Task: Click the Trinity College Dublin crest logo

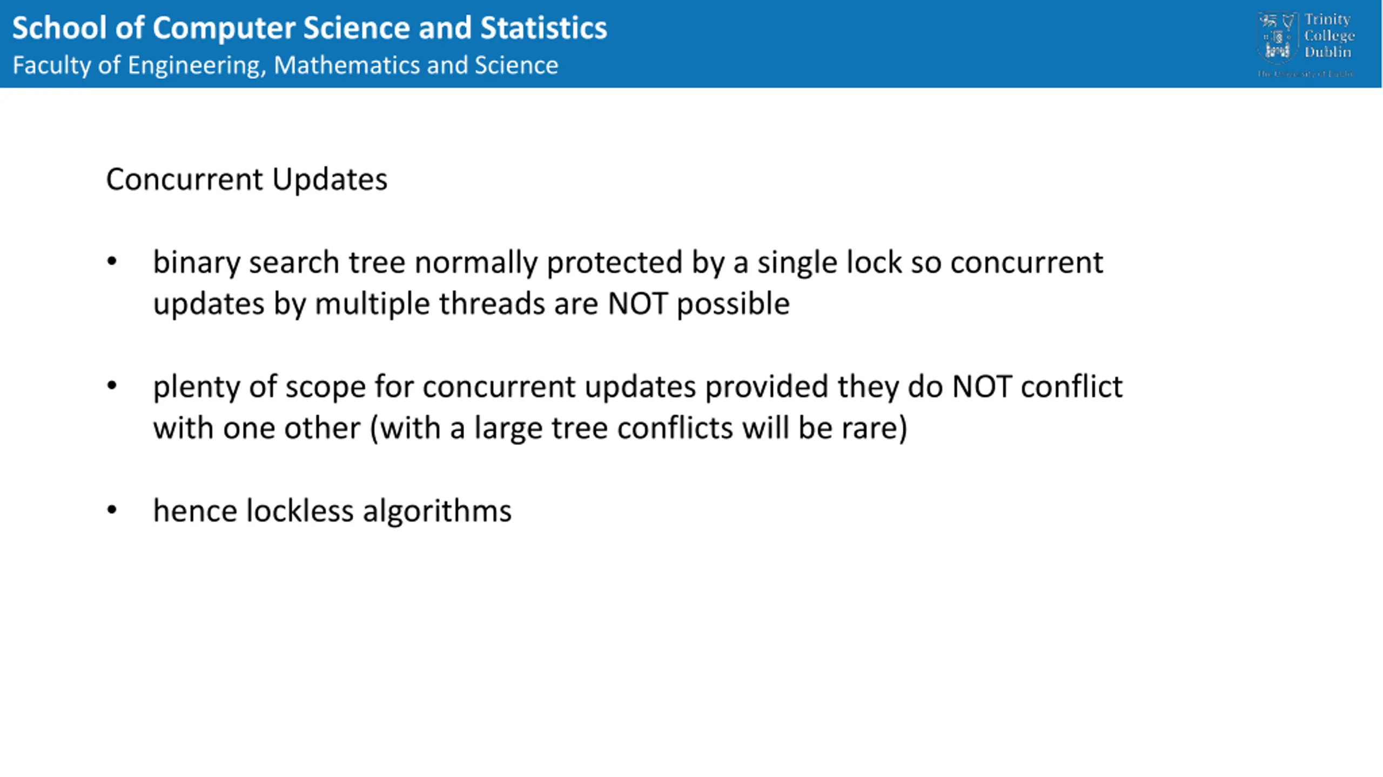Action: (x=1277, y=37)
